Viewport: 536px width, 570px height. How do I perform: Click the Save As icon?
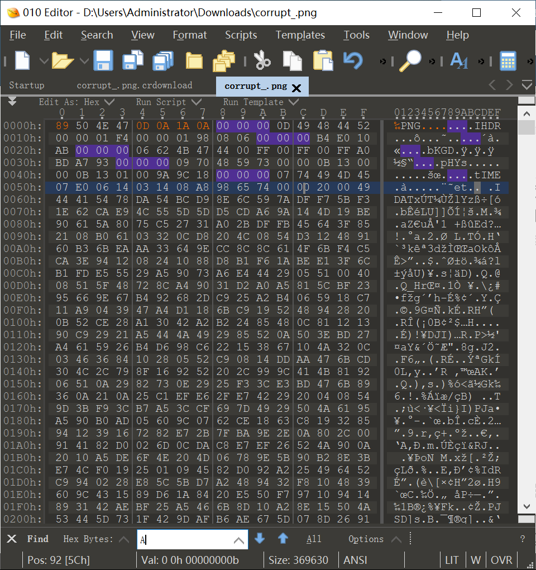pos(133,60)
